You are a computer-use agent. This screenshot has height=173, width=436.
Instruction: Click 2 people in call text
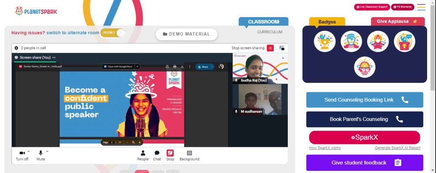coord(34,48)
